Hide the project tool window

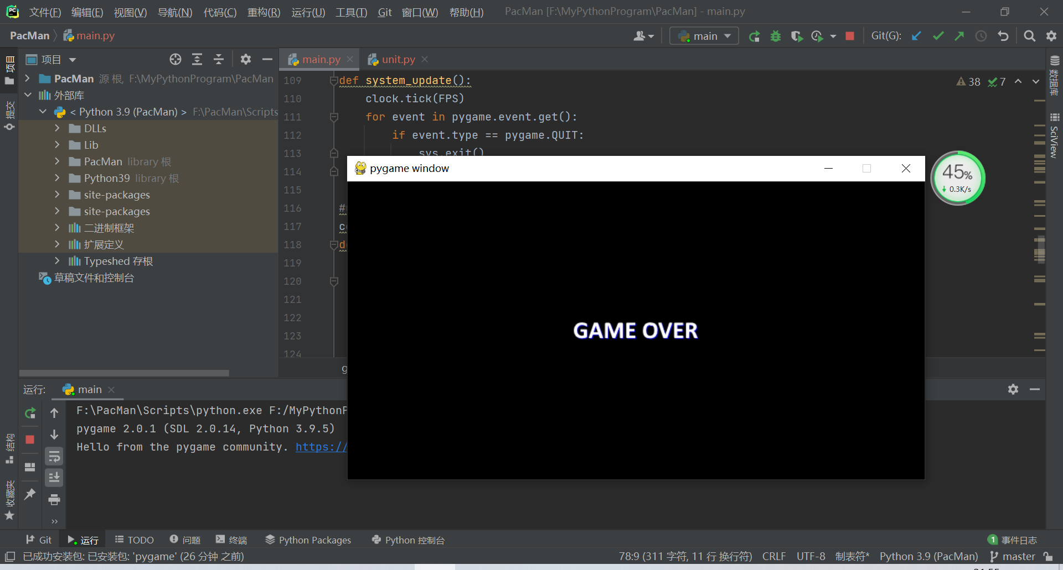pos(267,59)
